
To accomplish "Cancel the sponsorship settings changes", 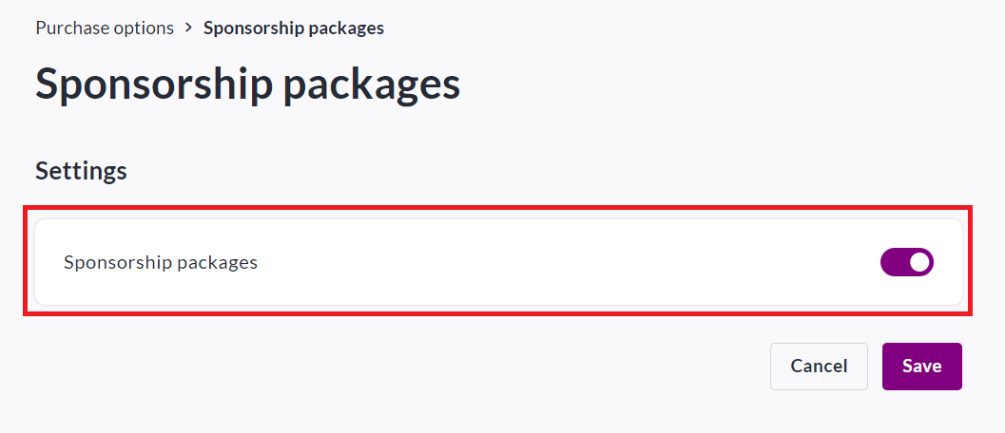I will click(x=819, y=367).
